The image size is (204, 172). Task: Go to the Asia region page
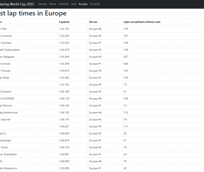point(74,4)
